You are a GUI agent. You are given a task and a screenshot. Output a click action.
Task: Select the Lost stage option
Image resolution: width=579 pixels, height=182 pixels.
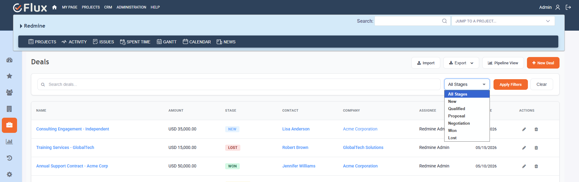[x=467, y=138]
